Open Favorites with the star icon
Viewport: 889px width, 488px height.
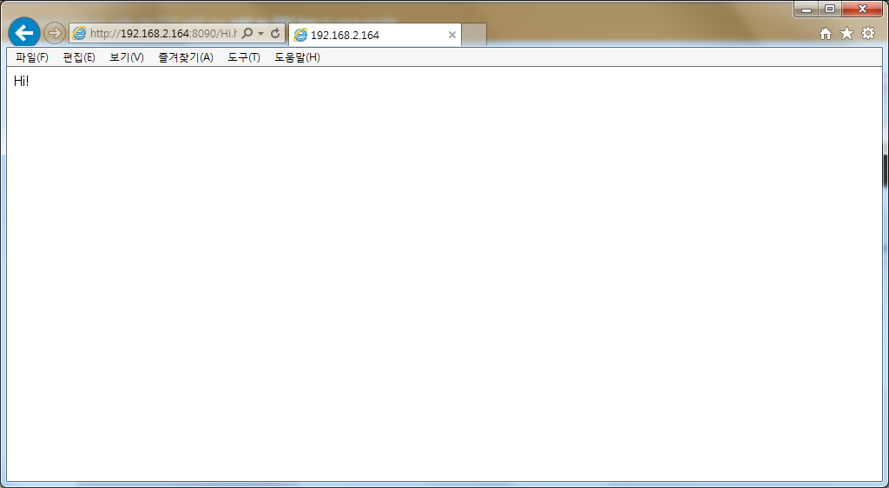(846, 34)
